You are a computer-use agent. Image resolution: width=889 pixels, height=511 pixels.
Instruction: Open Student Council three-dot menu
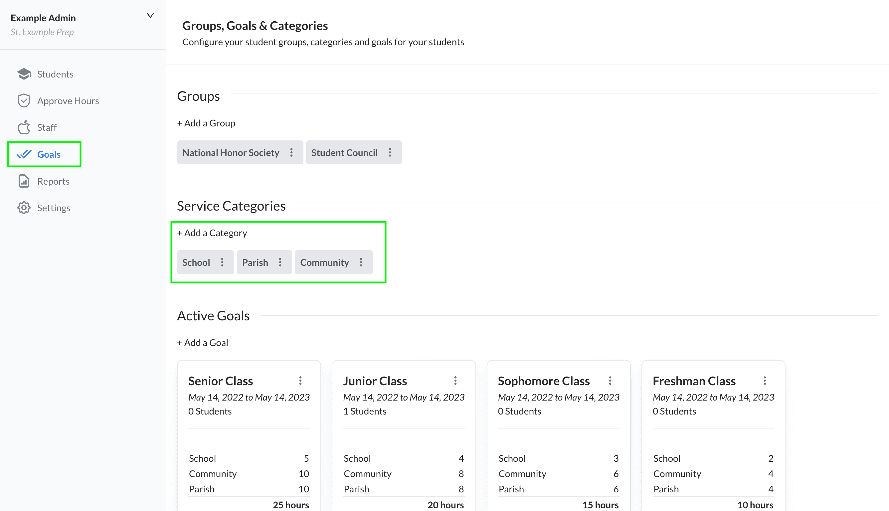coord(390,152)
